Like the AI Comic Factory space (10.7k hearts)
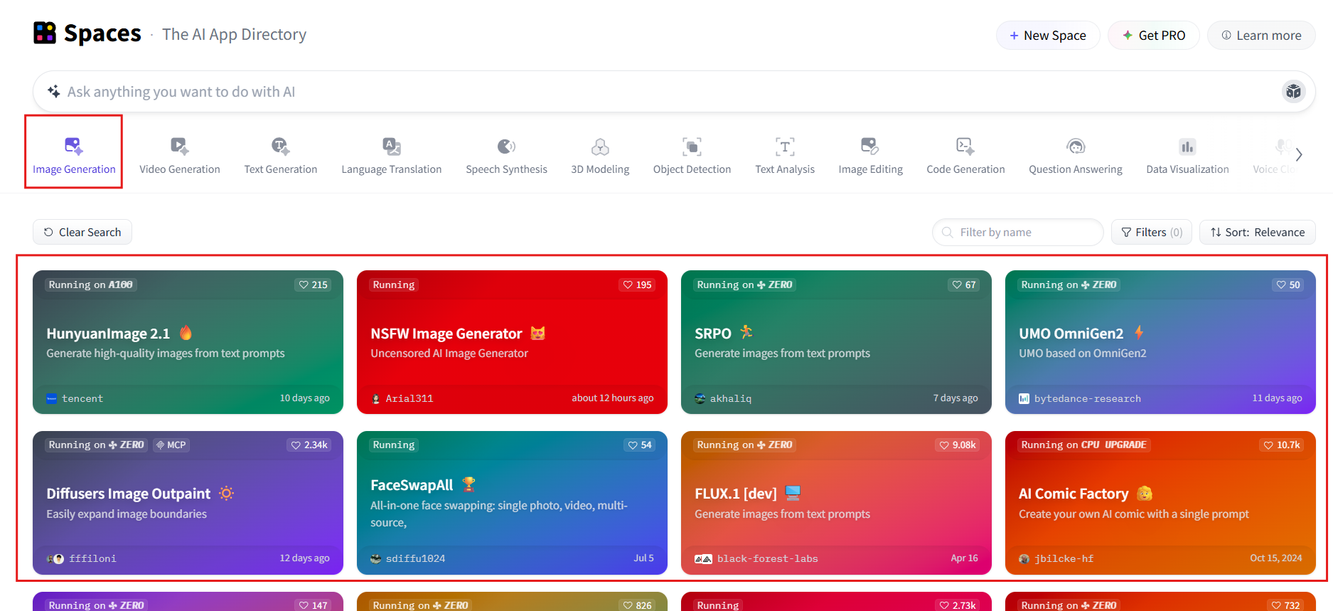This screenshot has width=1333, height=611. [x=1281, y=445]
